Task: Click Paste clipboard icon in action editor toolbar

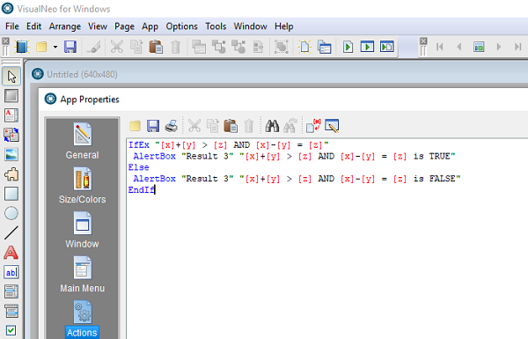Action: coord(231,126)
